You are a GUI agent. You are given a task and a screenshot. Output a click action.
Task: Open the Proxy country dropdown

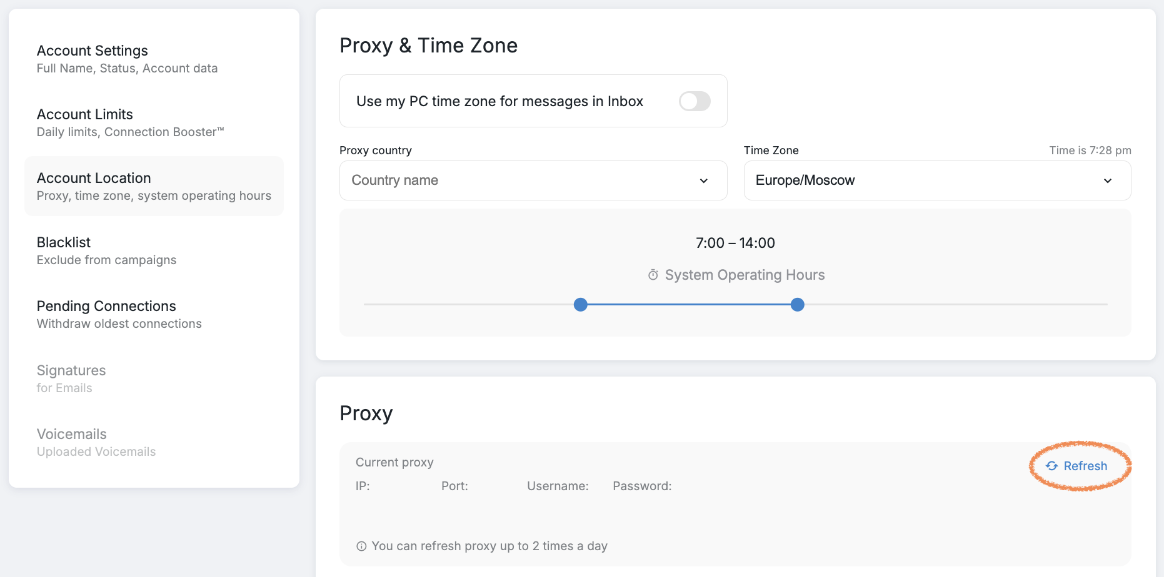click(x=533, y=180)
